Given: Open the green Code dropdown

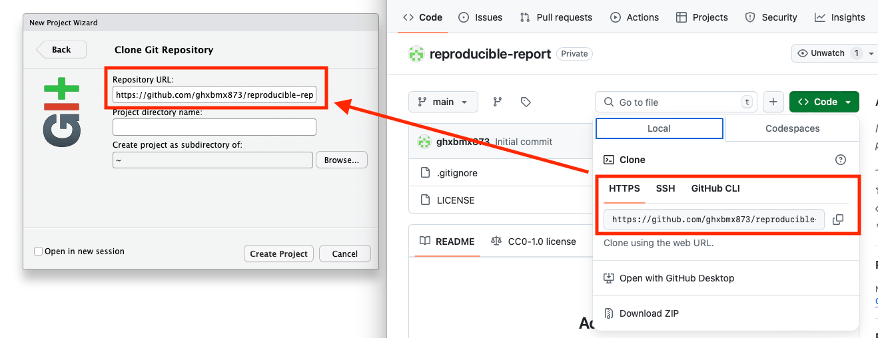Looking at the screenshot, I should click(824, 102).
